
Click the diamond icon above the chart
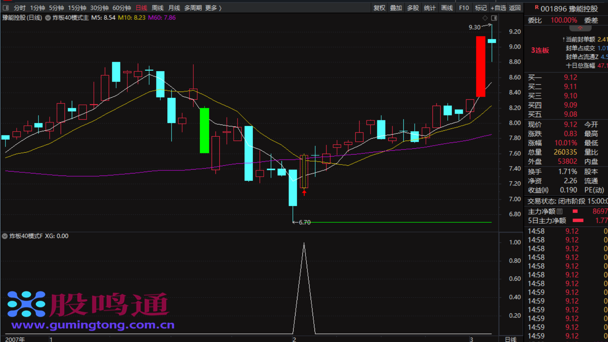(x=485, y=18)
